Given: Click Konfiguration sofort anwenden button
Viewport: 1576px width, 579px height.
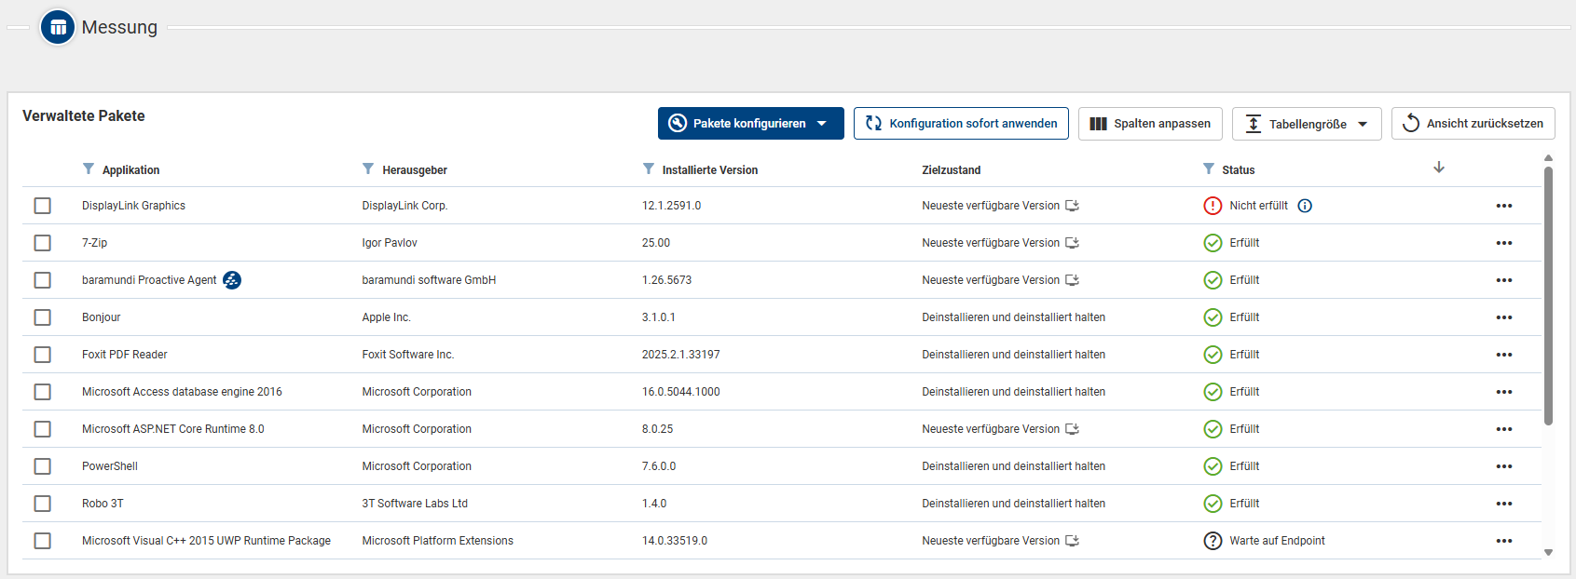Looking at the screenshot, I should tap(961, 123).
